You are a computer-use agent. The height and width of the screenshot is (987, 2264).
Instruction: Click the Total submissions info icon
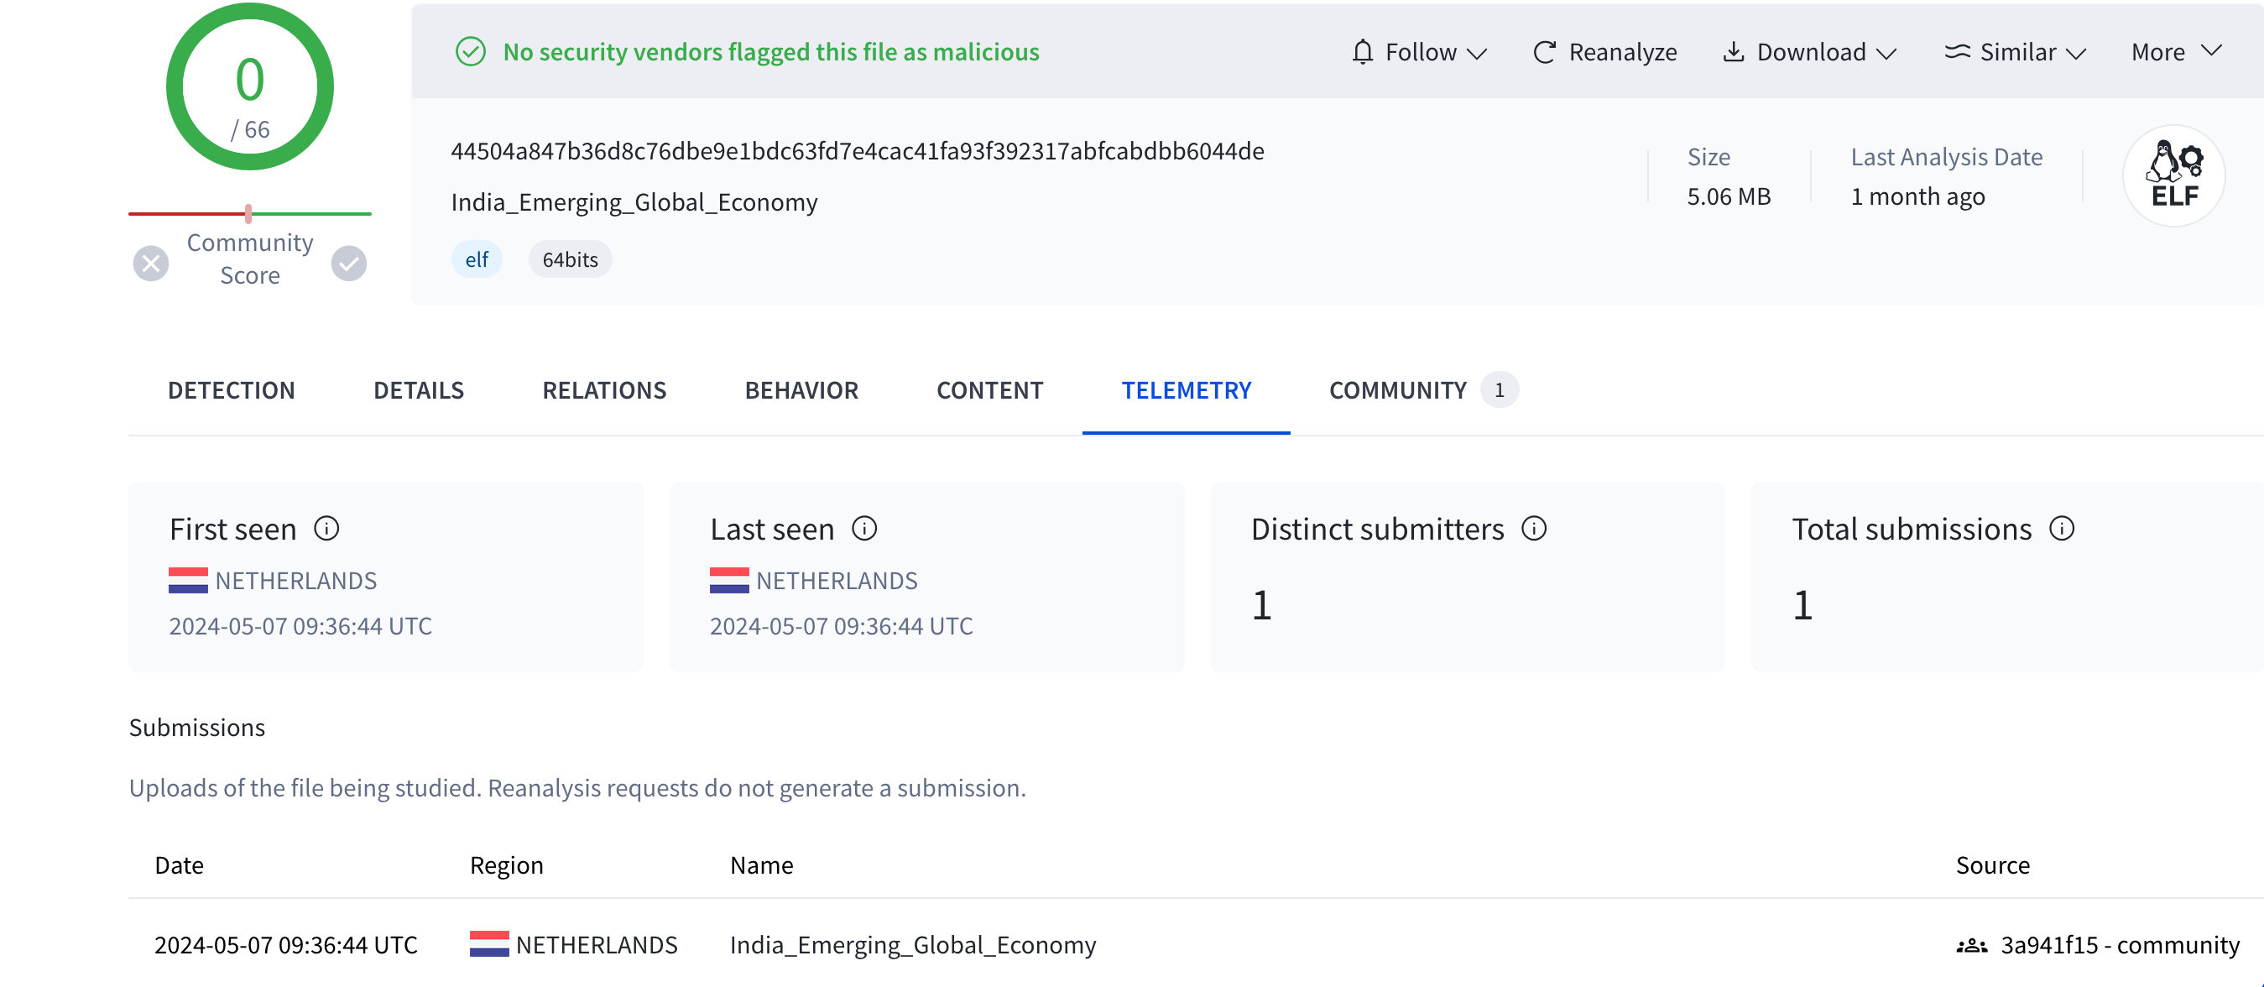tap(2061, 528)
